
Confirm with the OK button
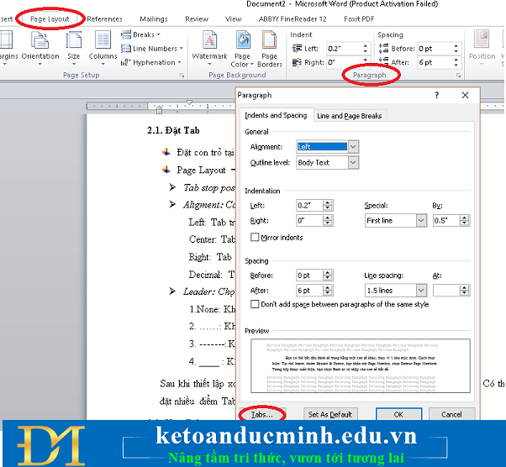click(x=398, y=414)
